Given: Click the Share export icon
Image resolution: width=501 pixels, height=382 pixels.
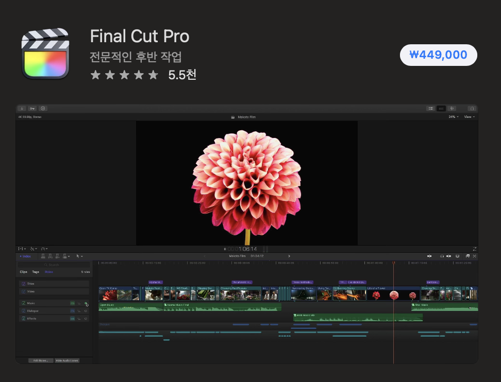Looking at the screenshot, I should pyautogui.click(x=472, y=109).
